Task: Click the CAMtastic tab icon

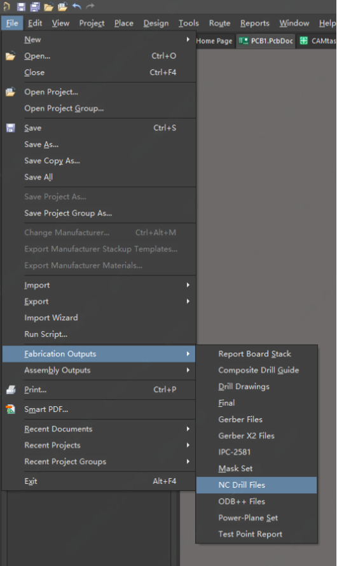Action: (x=304, y=41)
